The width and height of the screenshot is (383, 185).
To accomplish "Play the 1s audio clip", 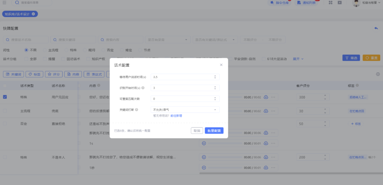I will pos(204,143).
